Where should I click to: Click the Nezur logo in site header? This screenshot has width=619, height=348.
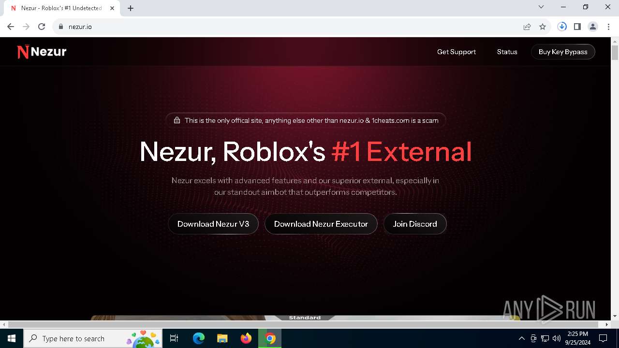tap(42, 52)
